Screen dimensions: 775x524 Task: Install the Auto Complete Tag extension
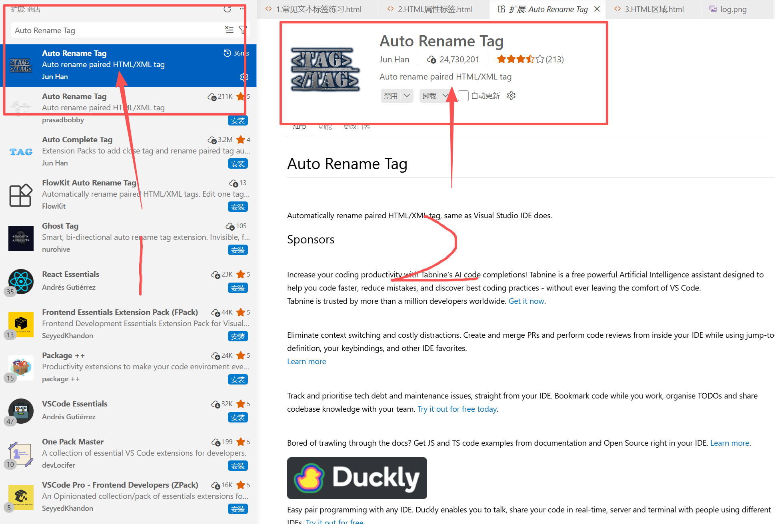click(x=238, y=163)
